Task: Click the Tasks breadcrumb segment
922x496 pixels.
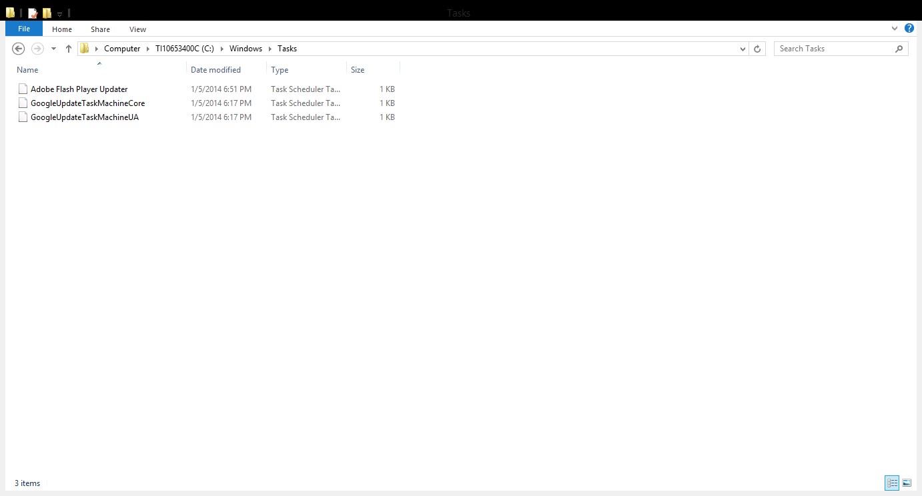Action: pos(287,49)
